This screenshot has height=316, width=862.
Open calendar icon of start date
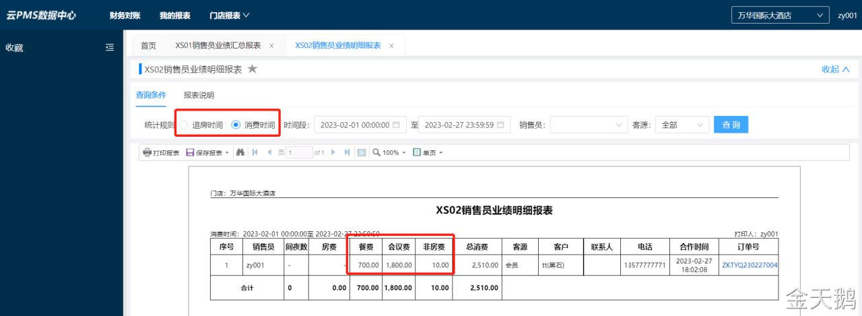396,125
